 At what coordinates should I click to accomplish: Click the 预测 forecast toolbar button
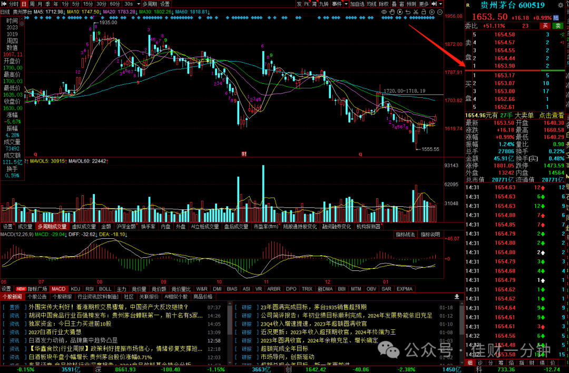[x=411, y=4]
